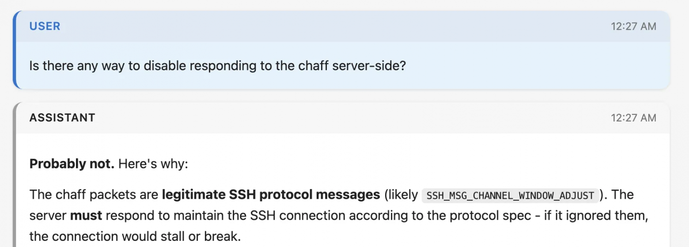Click the bold "Probably not." text
The image size is (689, 247).
(72, 164)
